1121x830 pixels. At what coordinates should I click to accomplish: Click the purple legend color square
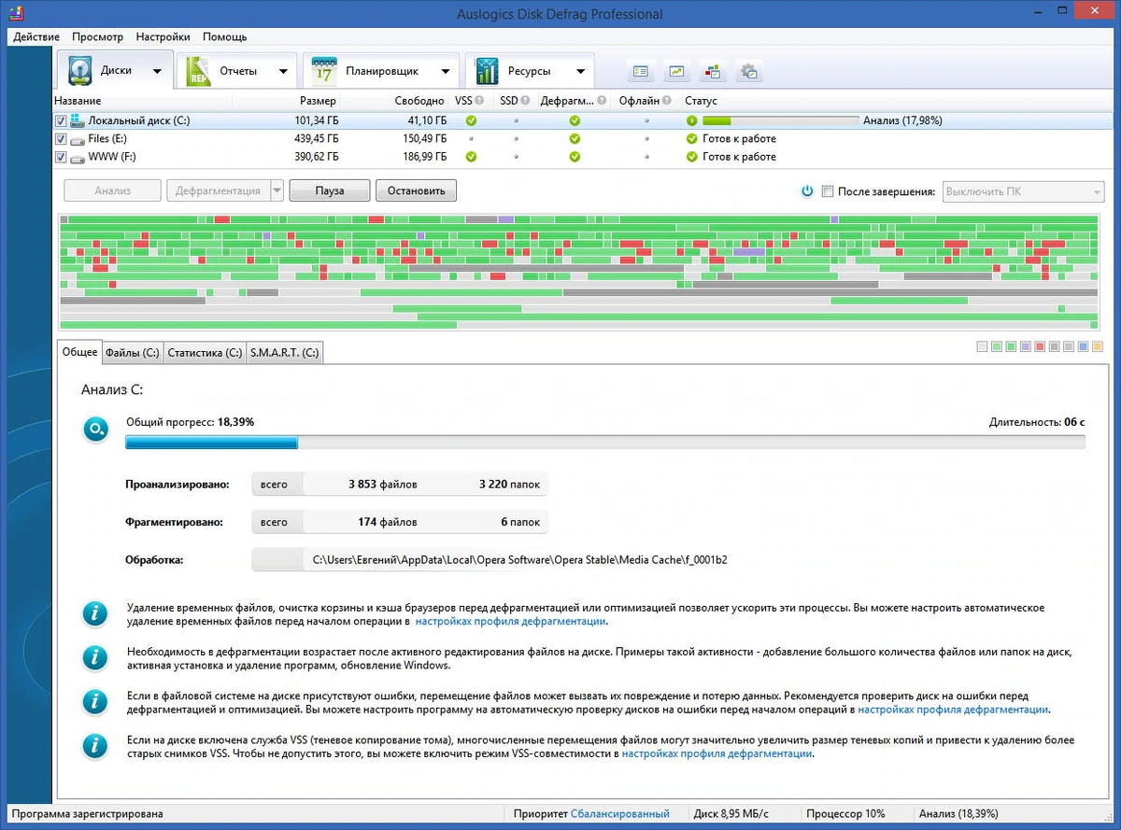point(1025,346)
